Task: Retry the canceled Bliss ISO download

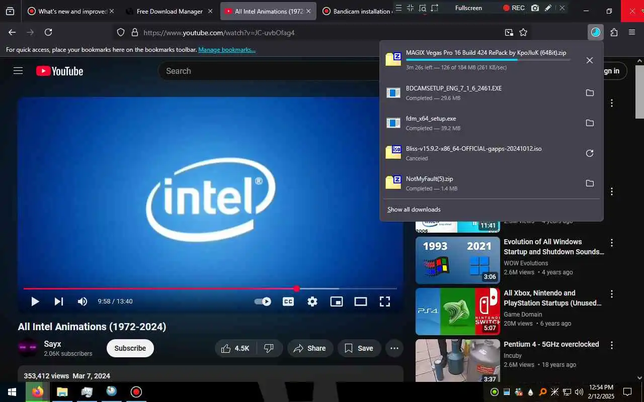Action: pyautogui.click(x=590, y=153)
